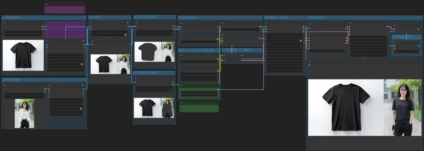
Task: Open the model selector in the FLUX Fill loader node
Action: [199, 62]
